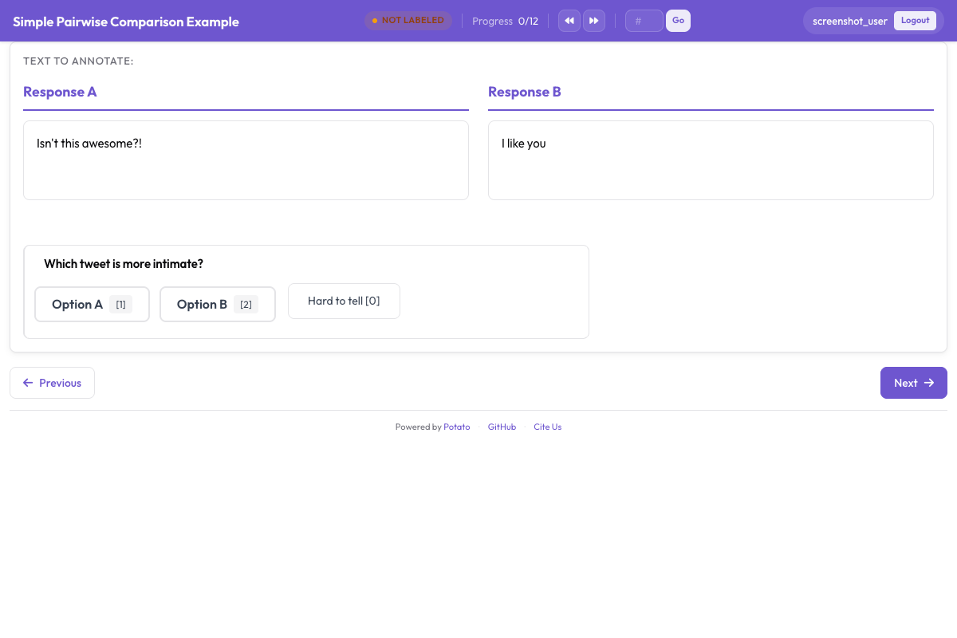Log out using the Logout button
Viewport: 957px width, 638px height.
coord(915,20)
